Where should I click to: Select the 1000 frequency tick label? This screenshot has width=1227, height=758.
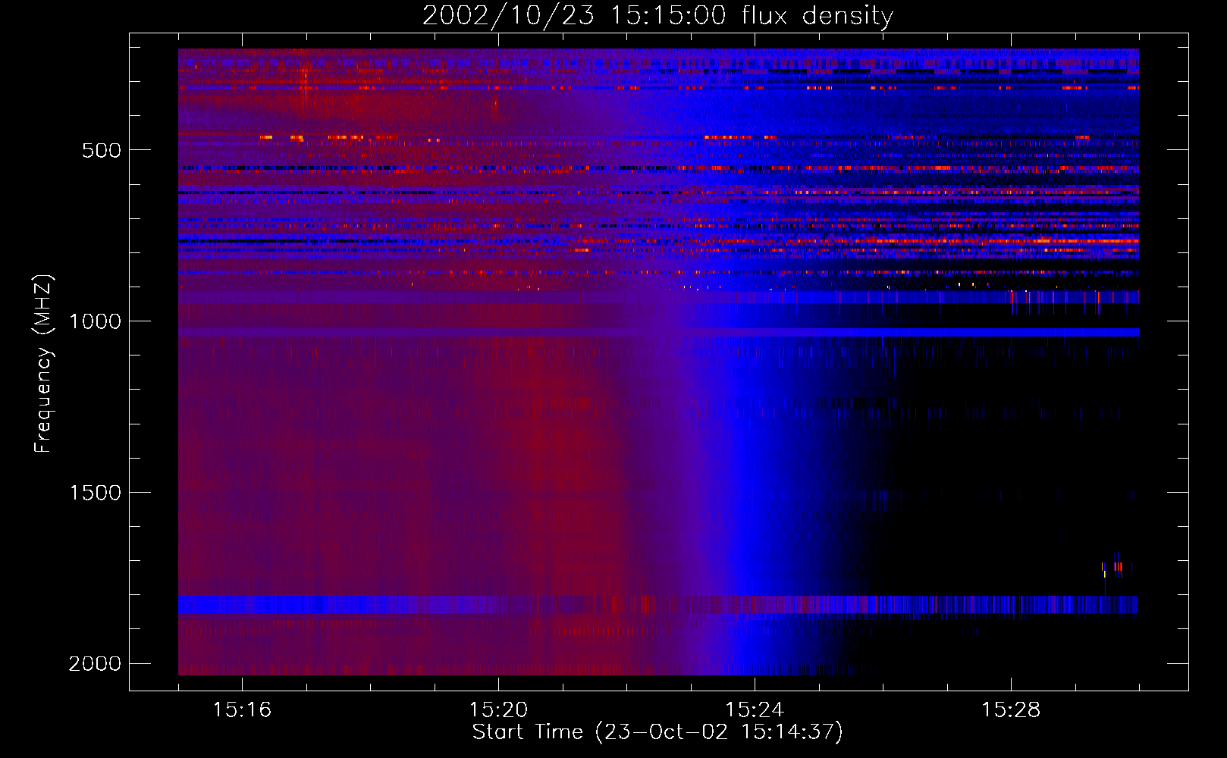pos(95,321)
